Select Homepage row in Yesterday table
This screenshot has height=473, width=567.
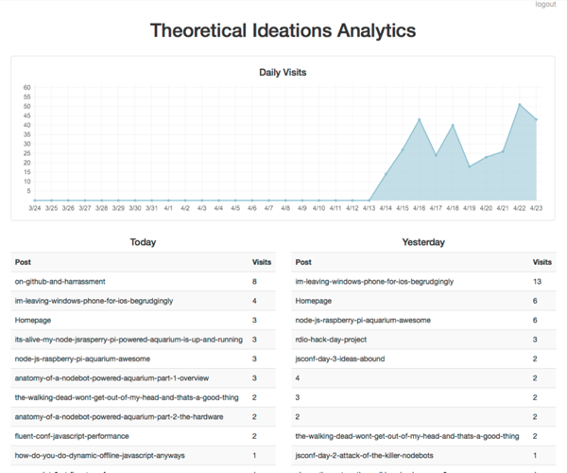point(423,301)
